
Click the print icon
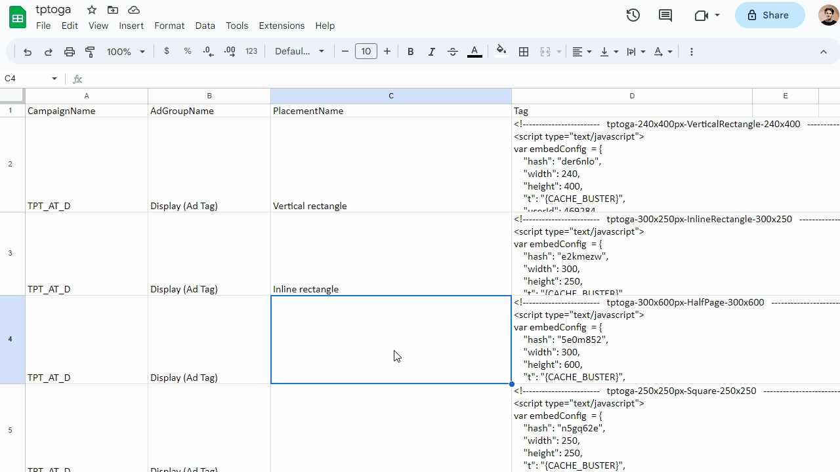point(69,52)
